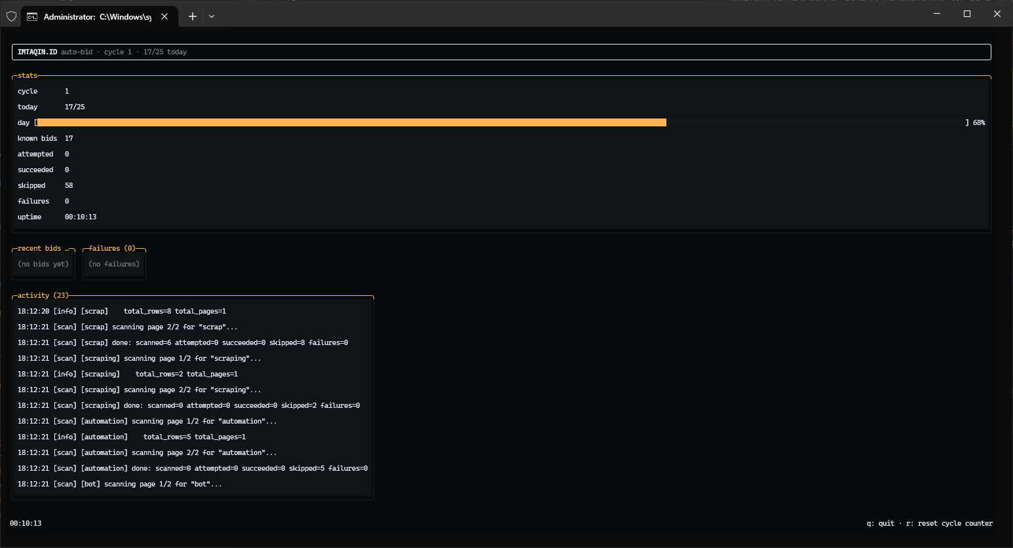1013x548 pixels.
Task: Click the log line scanning page 2/2 for "scrap"
Action: pos(128,327)
